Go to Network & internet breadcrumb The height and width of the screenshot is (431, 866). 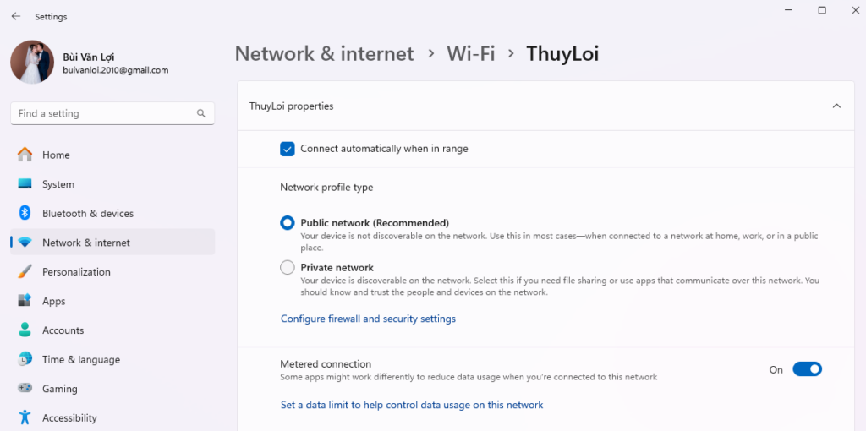tap(325, 54)
